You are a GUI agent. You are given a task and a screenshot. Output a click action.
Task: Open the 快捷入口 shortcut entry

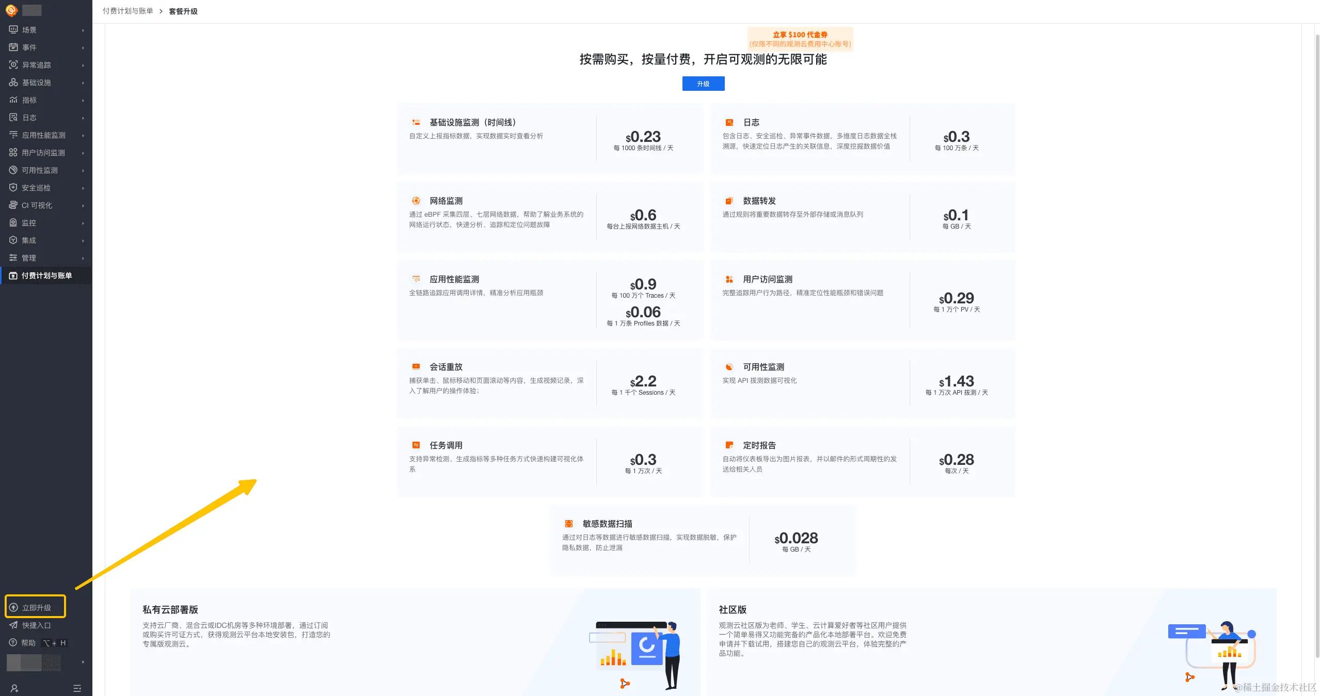(36, 625)
